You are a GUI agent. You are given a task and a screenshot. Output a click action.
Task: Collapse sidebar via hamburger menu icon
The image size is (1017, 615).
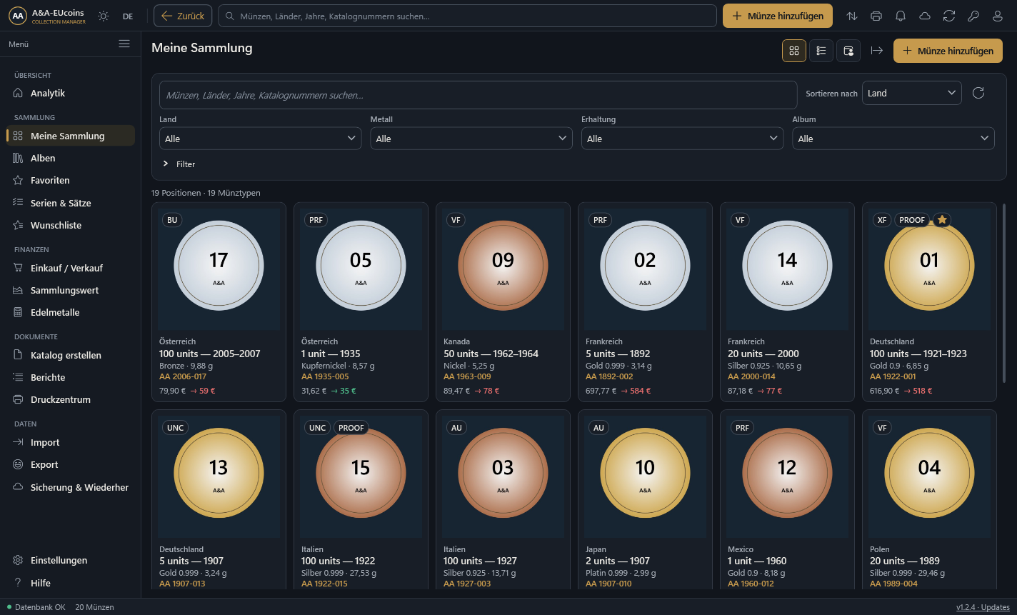tap(124, 44)
